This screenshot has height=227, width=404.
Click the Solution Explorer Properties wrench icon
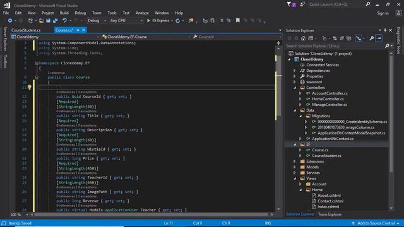click(x=372, y=38)
